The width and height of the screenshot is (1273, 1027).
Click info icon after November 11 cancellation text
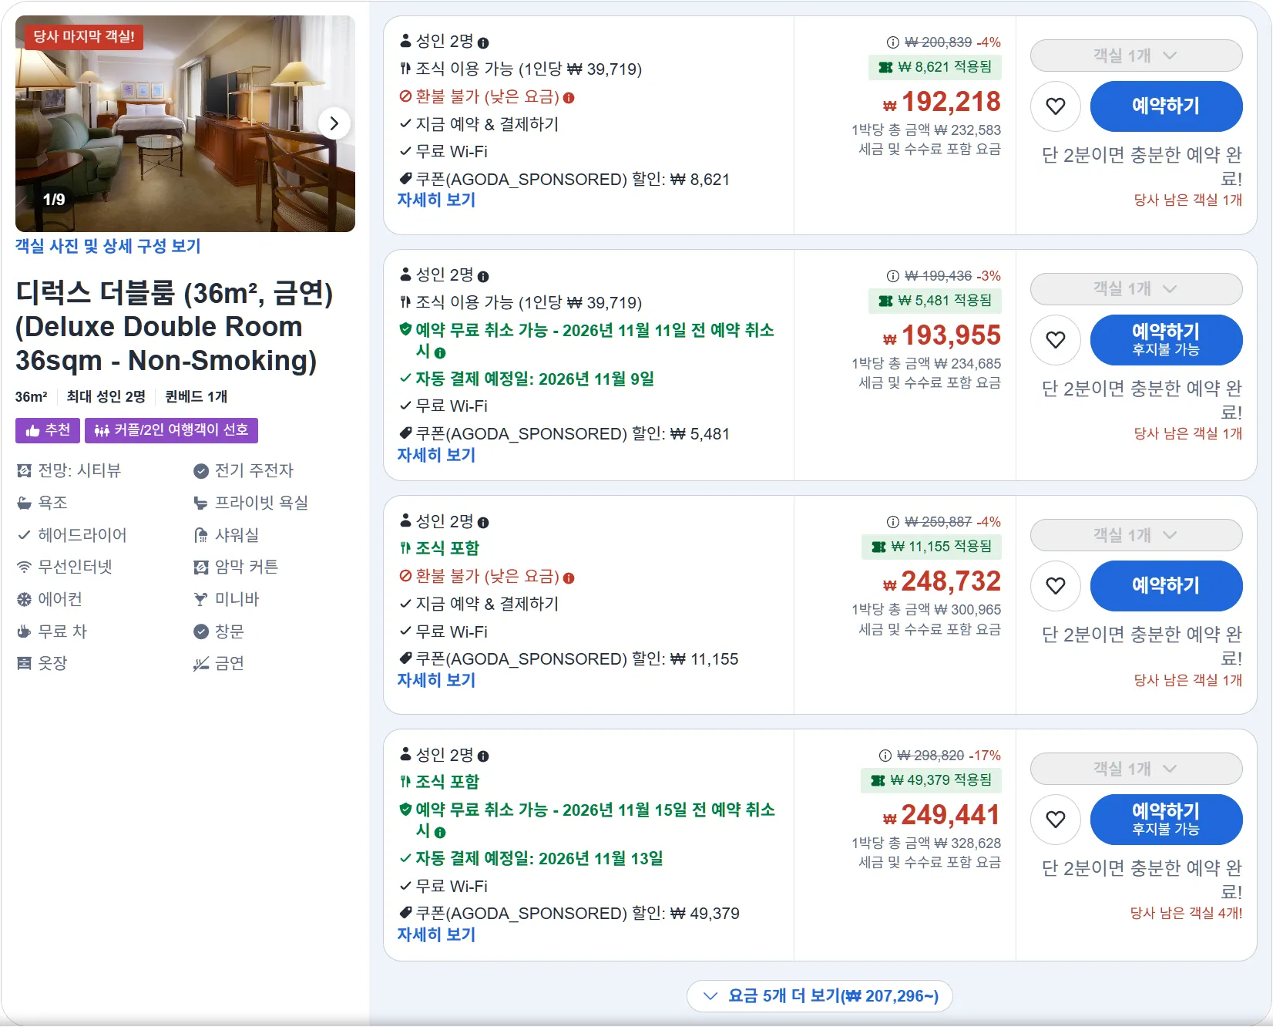coord(440,353)
